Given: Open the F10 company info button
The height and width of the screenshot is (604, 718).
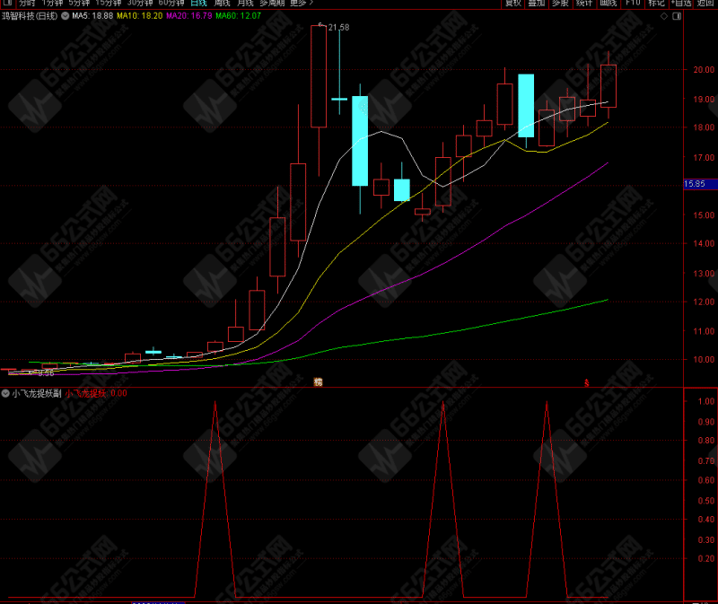Looking at the screenshot, I should tap(633, 3).
